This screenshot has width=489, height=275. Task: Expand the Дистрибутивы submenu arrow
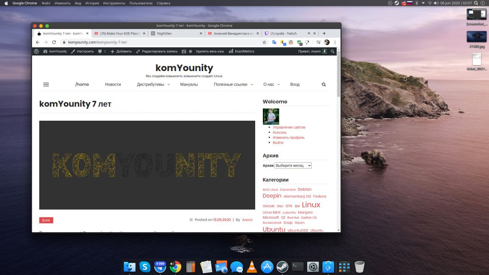pos(168,84)
